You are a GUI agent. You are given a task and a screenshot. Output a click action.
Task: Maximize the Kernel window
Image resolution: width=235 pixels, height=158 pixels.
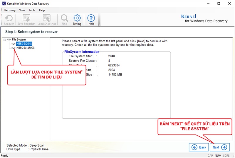(219, 4)
